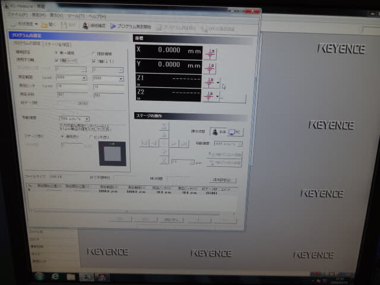Image resolution: width=380 pixels, height=285 pixels.
Task: Open the 測定(M) menu
Action: [x=39, y=15]
